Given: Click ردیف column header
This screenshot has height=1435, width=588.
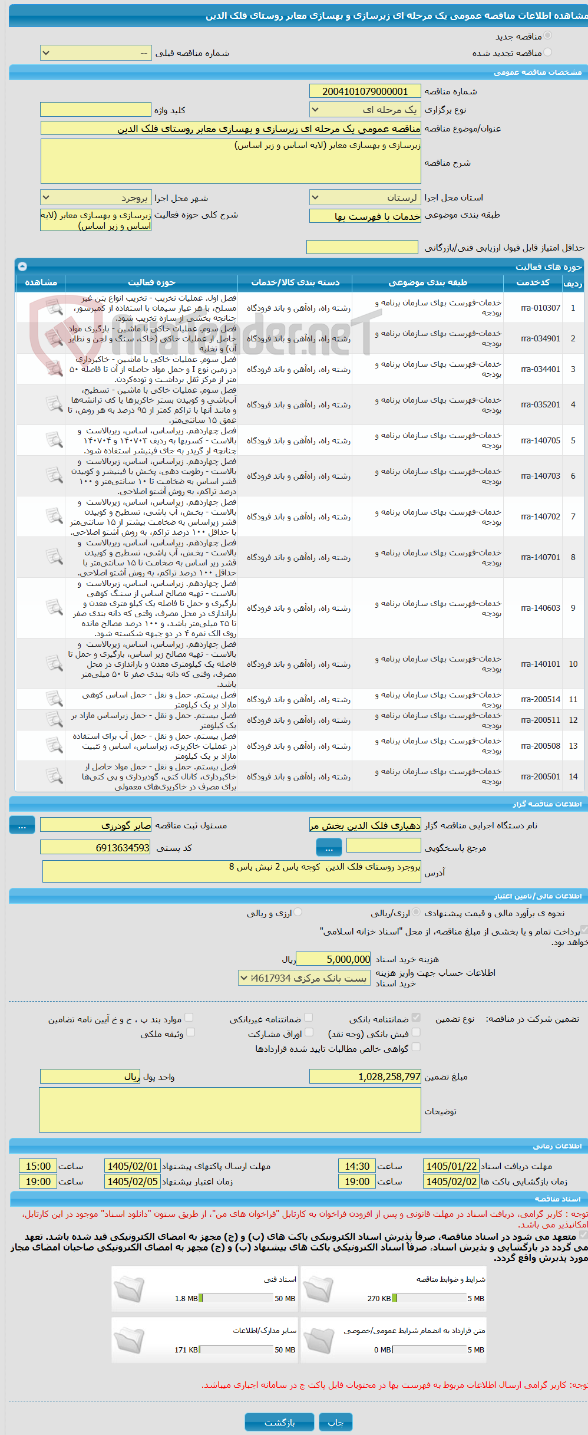Looking at the screenshot, I should [573, 283].
